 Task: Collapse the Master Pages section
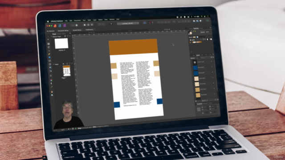click(52, 36)
